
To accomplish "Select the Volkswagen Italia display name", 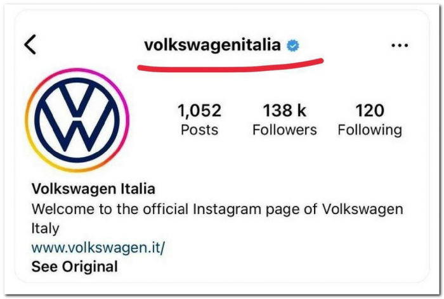I will tap(93, 189).
